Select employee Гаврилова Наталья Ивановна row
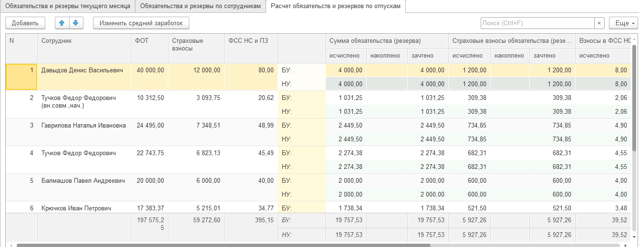The width and height of the screenshot is (639, 247). [83, 126]
